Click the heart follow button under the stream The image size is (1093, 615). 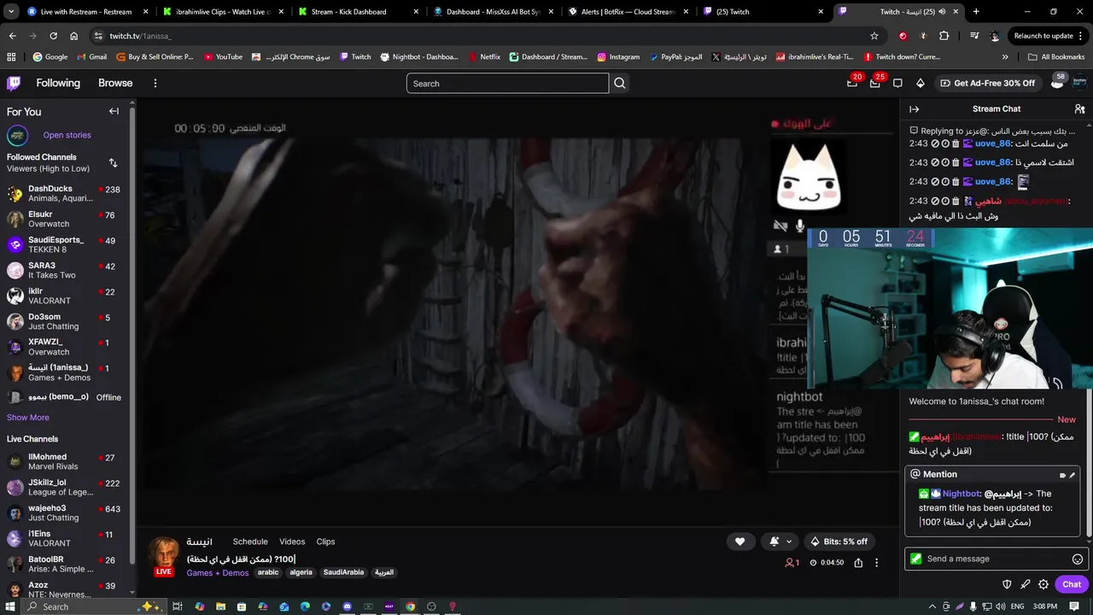point(739,542)
